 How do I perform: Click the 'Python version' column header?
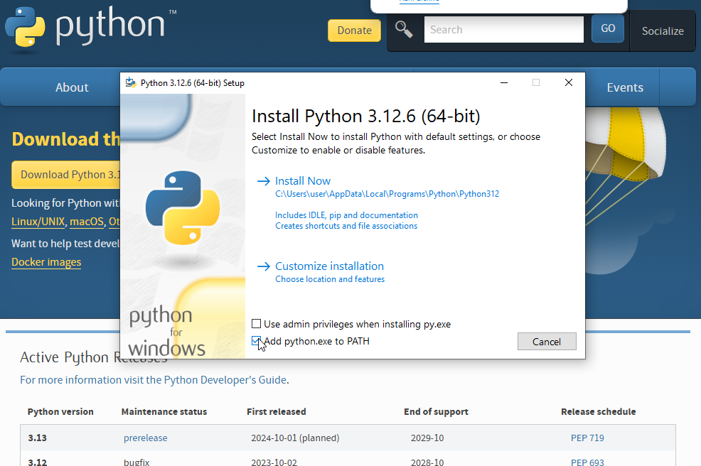click(60, 411)
